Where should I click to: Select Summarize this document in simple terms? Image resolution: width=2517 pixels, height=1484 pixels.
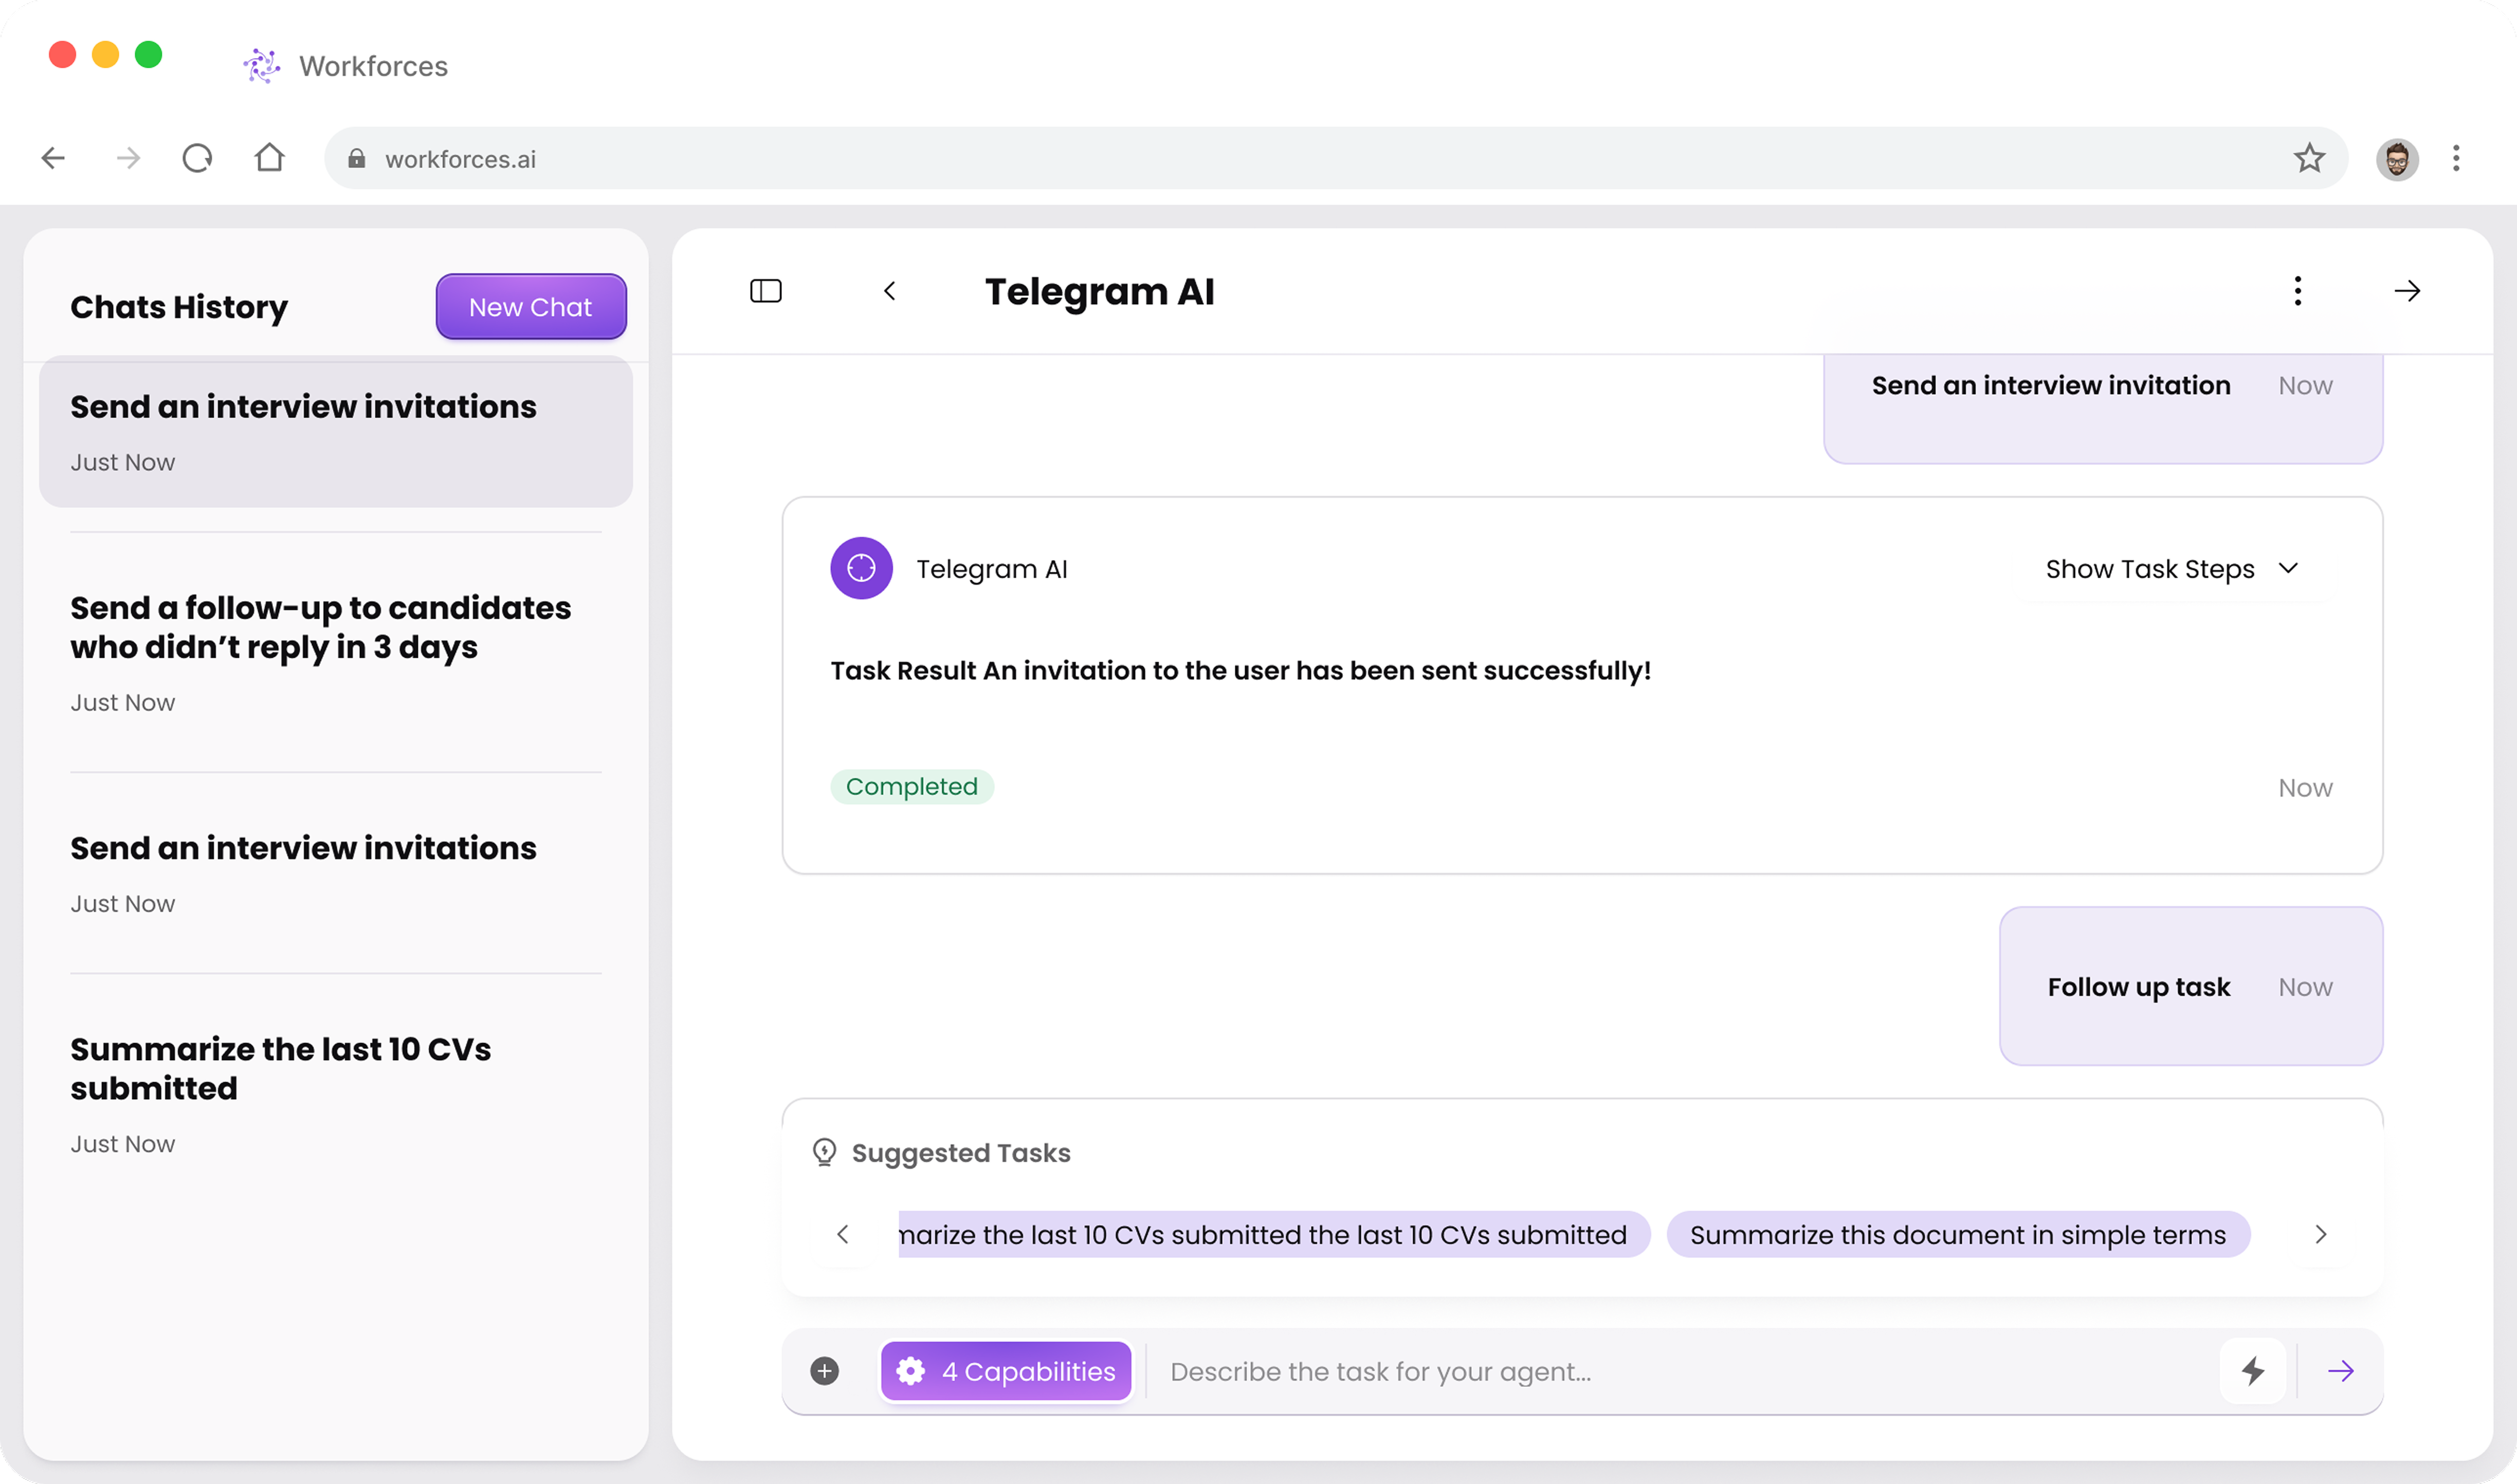(x=1958, y=1234)
